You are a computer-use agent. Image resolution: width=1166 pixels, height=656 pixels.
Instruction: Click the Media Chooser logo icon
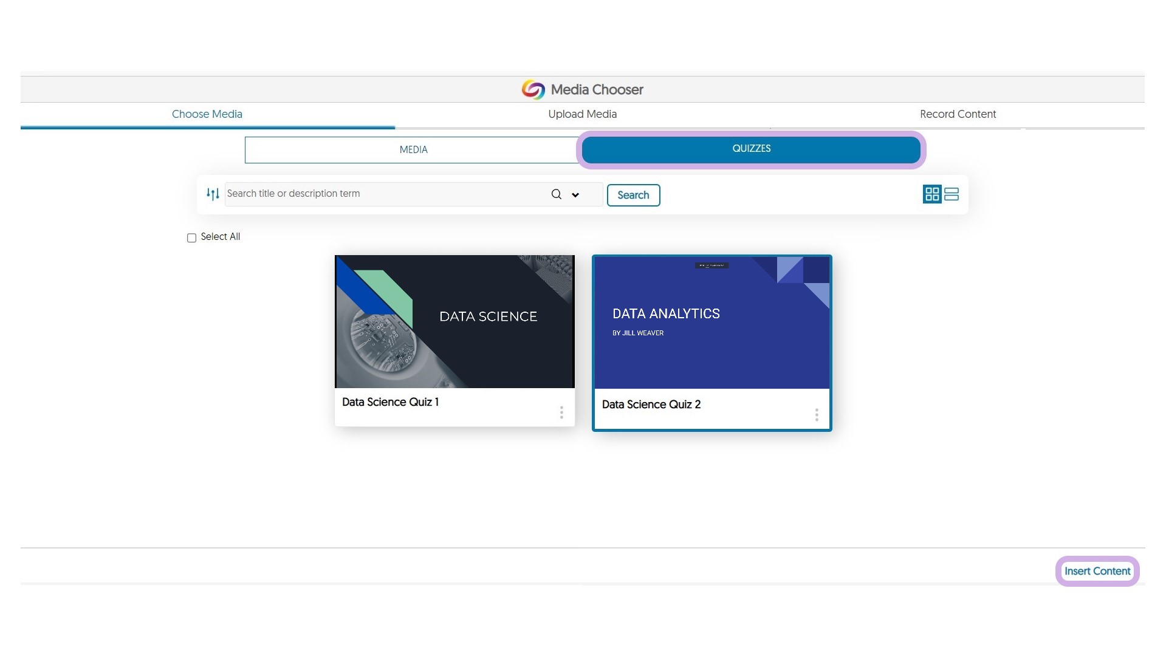533,90
